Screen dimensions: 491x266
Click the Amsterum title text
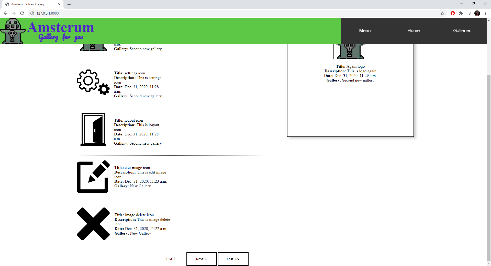click(61, 27)
